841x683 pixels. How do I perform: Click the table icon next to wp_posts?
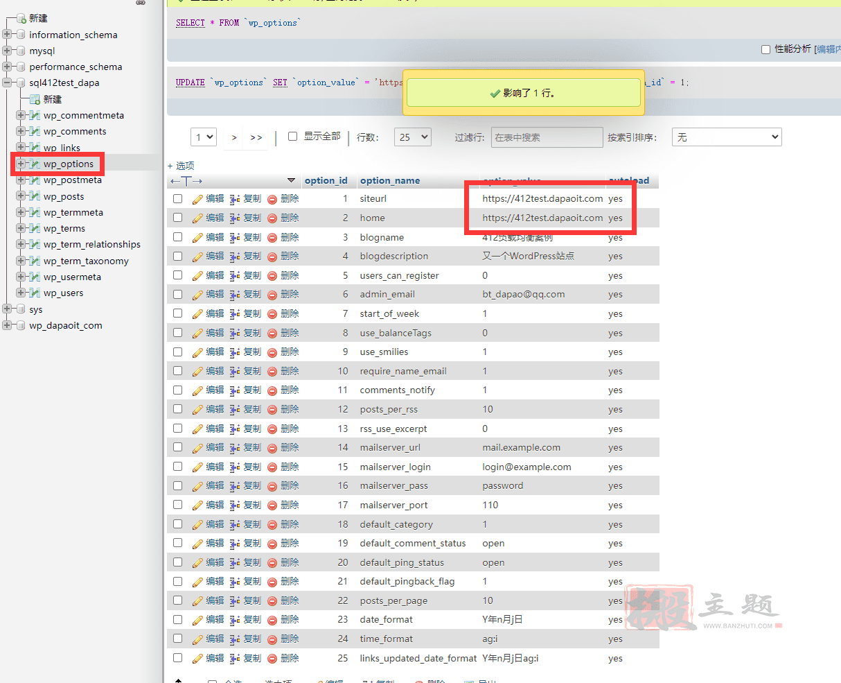click(x=34, y=196)
